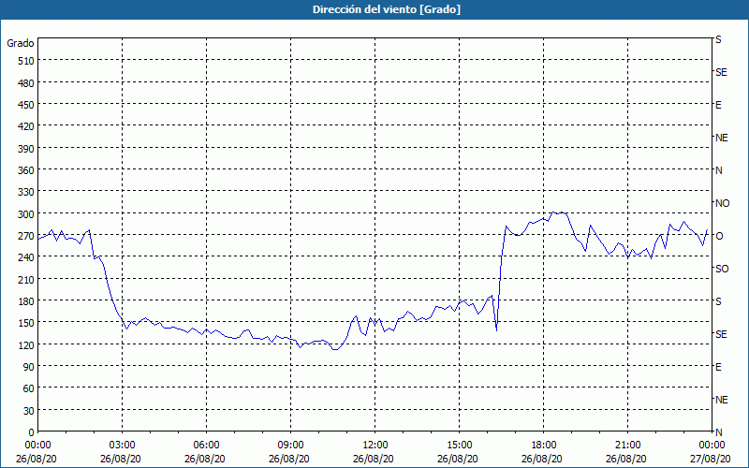Select the 18:00 time label

[544, 446]
